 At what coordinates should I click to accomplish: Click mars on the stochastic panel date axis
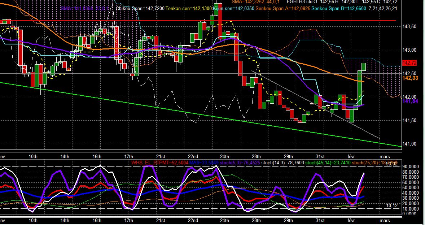click(x=385, y=220)
